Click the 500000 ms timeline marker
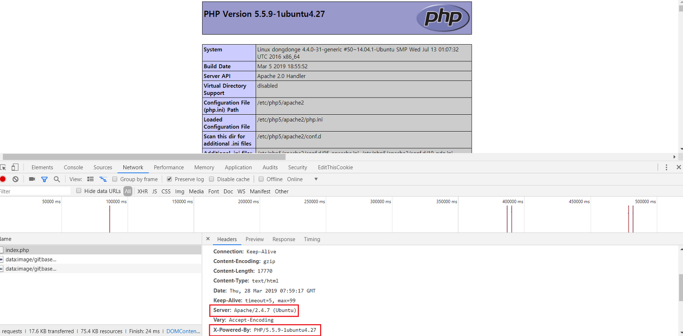683x336 pixels. [645, 202]
